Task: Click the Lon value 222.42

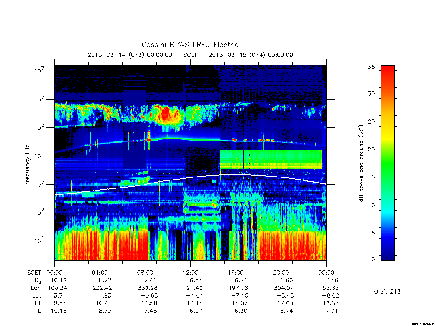Action: pos(102,288)
